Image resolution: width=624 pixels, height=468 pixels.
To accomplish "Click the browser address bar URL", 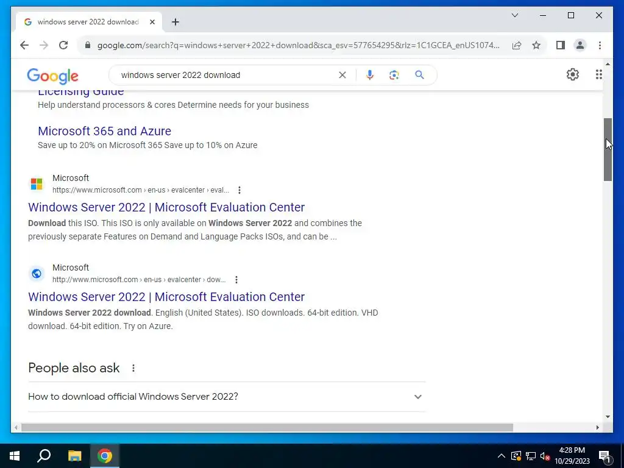I will click(299, 45).
